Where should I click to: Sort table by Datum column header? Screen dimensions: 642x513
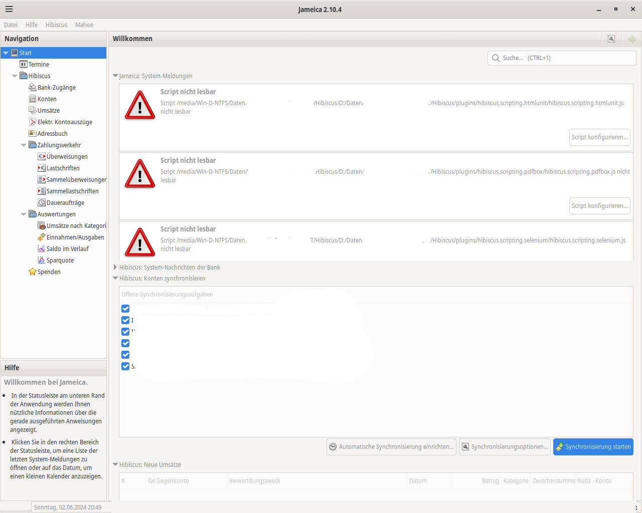tap(430, 481)
